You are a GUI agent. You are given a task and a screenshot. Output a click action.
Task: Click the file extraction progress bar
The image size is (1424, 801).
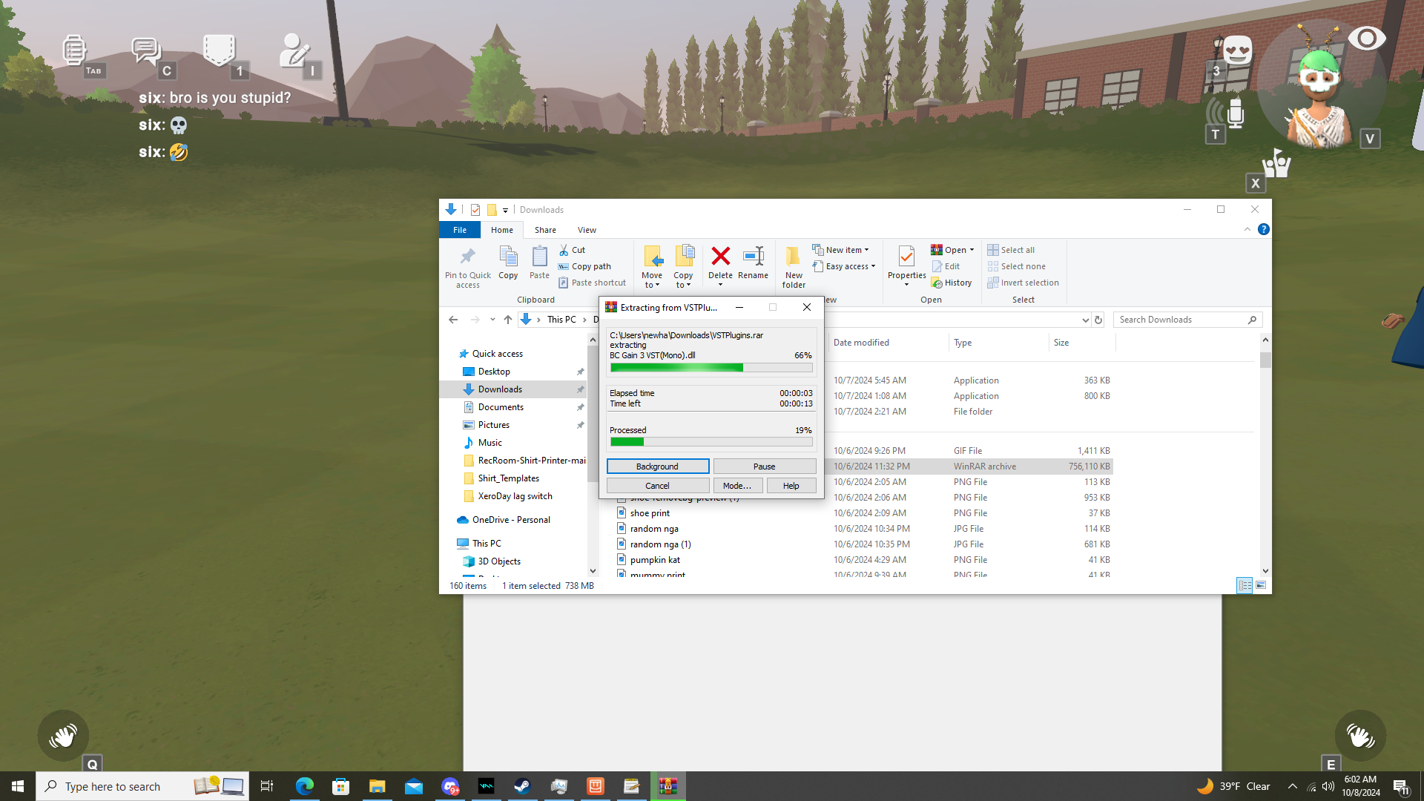coord(711,368)
